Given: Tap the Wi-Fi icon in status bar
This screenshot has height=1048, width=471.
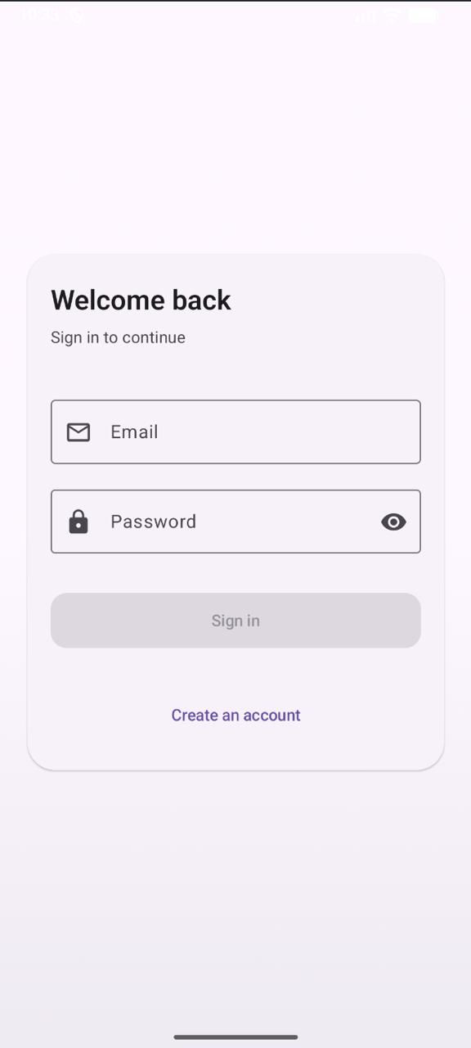Looking at the screenshot, I should (x=392, y=15).
